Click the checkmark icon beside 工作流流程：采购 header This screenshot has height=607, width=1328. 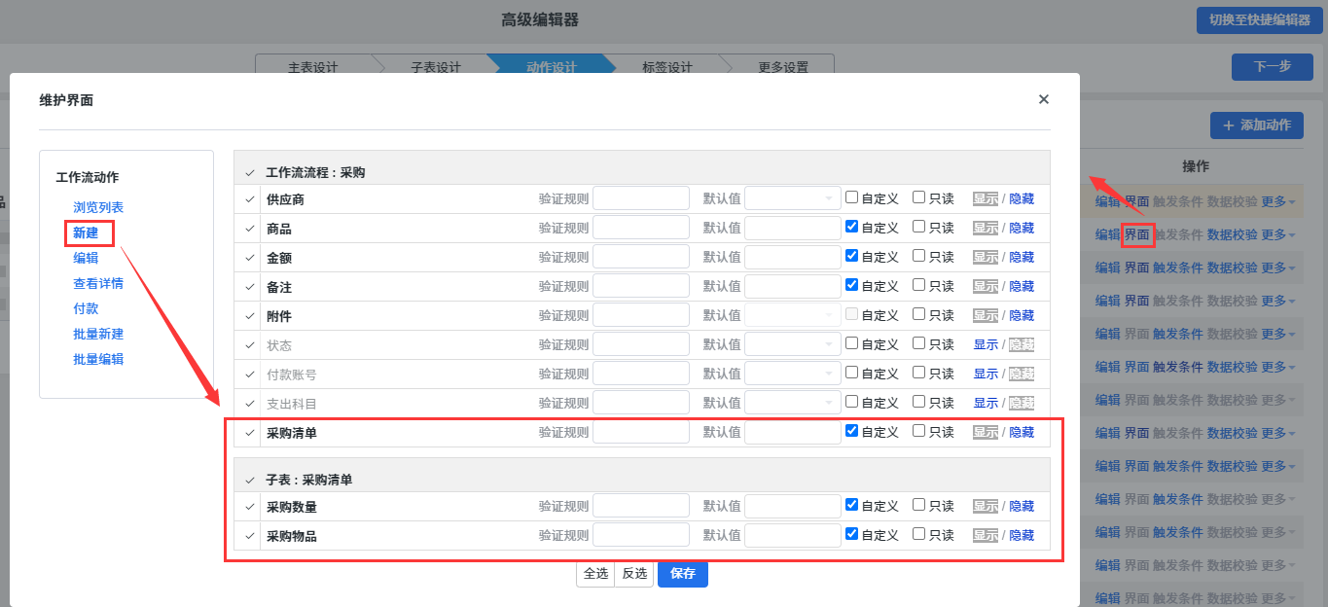(250, 173)
